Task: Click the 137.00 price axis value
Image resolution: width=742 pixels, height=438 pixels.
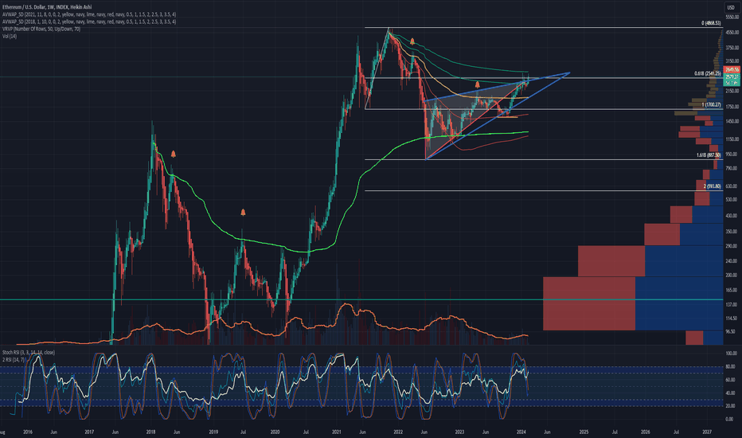Action: pyautogui.click(x=732, y=304)
